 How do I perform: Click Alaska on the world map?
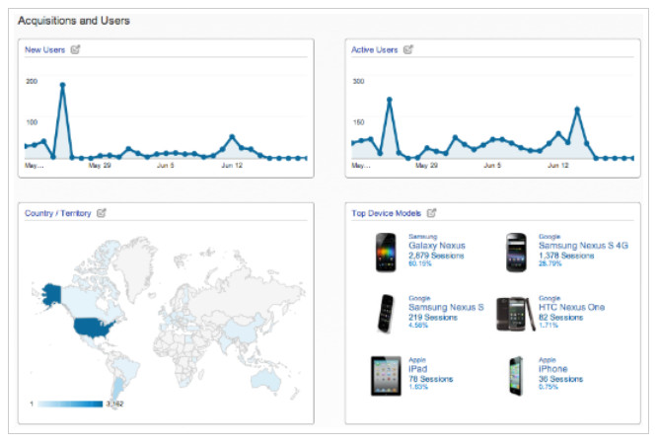(x=50, y=294)
